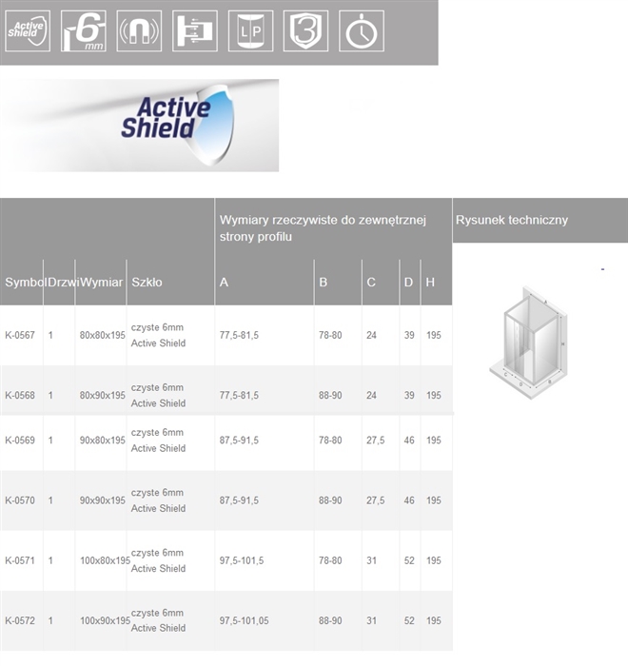Click 27,5 in the K-0569 row
628x666 pixels.
click(x=375, y=441)
